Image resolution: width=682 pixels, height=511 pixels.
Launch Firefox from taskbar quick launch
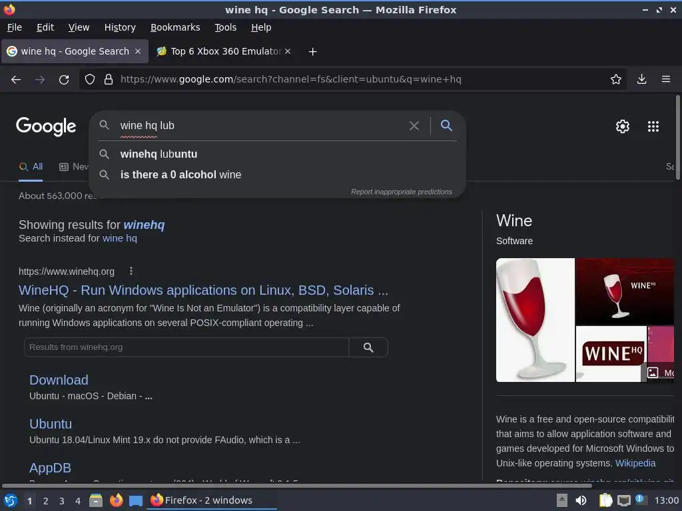(x=116, y=500)
